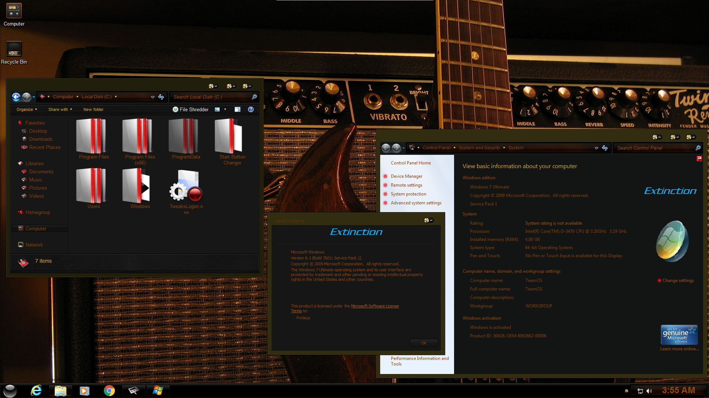The height and width of the screenshot is (398, 709).
Task: Click the Control Panel breadcrumb in System window
Action: coord(436,148)
